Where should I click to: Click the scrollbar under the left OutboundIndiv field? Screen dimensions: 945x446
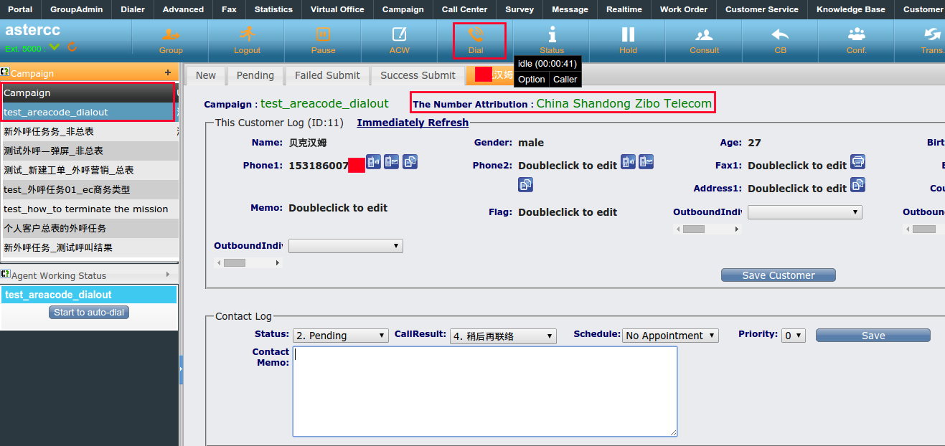pyautogui.click(x=248, y=263)
